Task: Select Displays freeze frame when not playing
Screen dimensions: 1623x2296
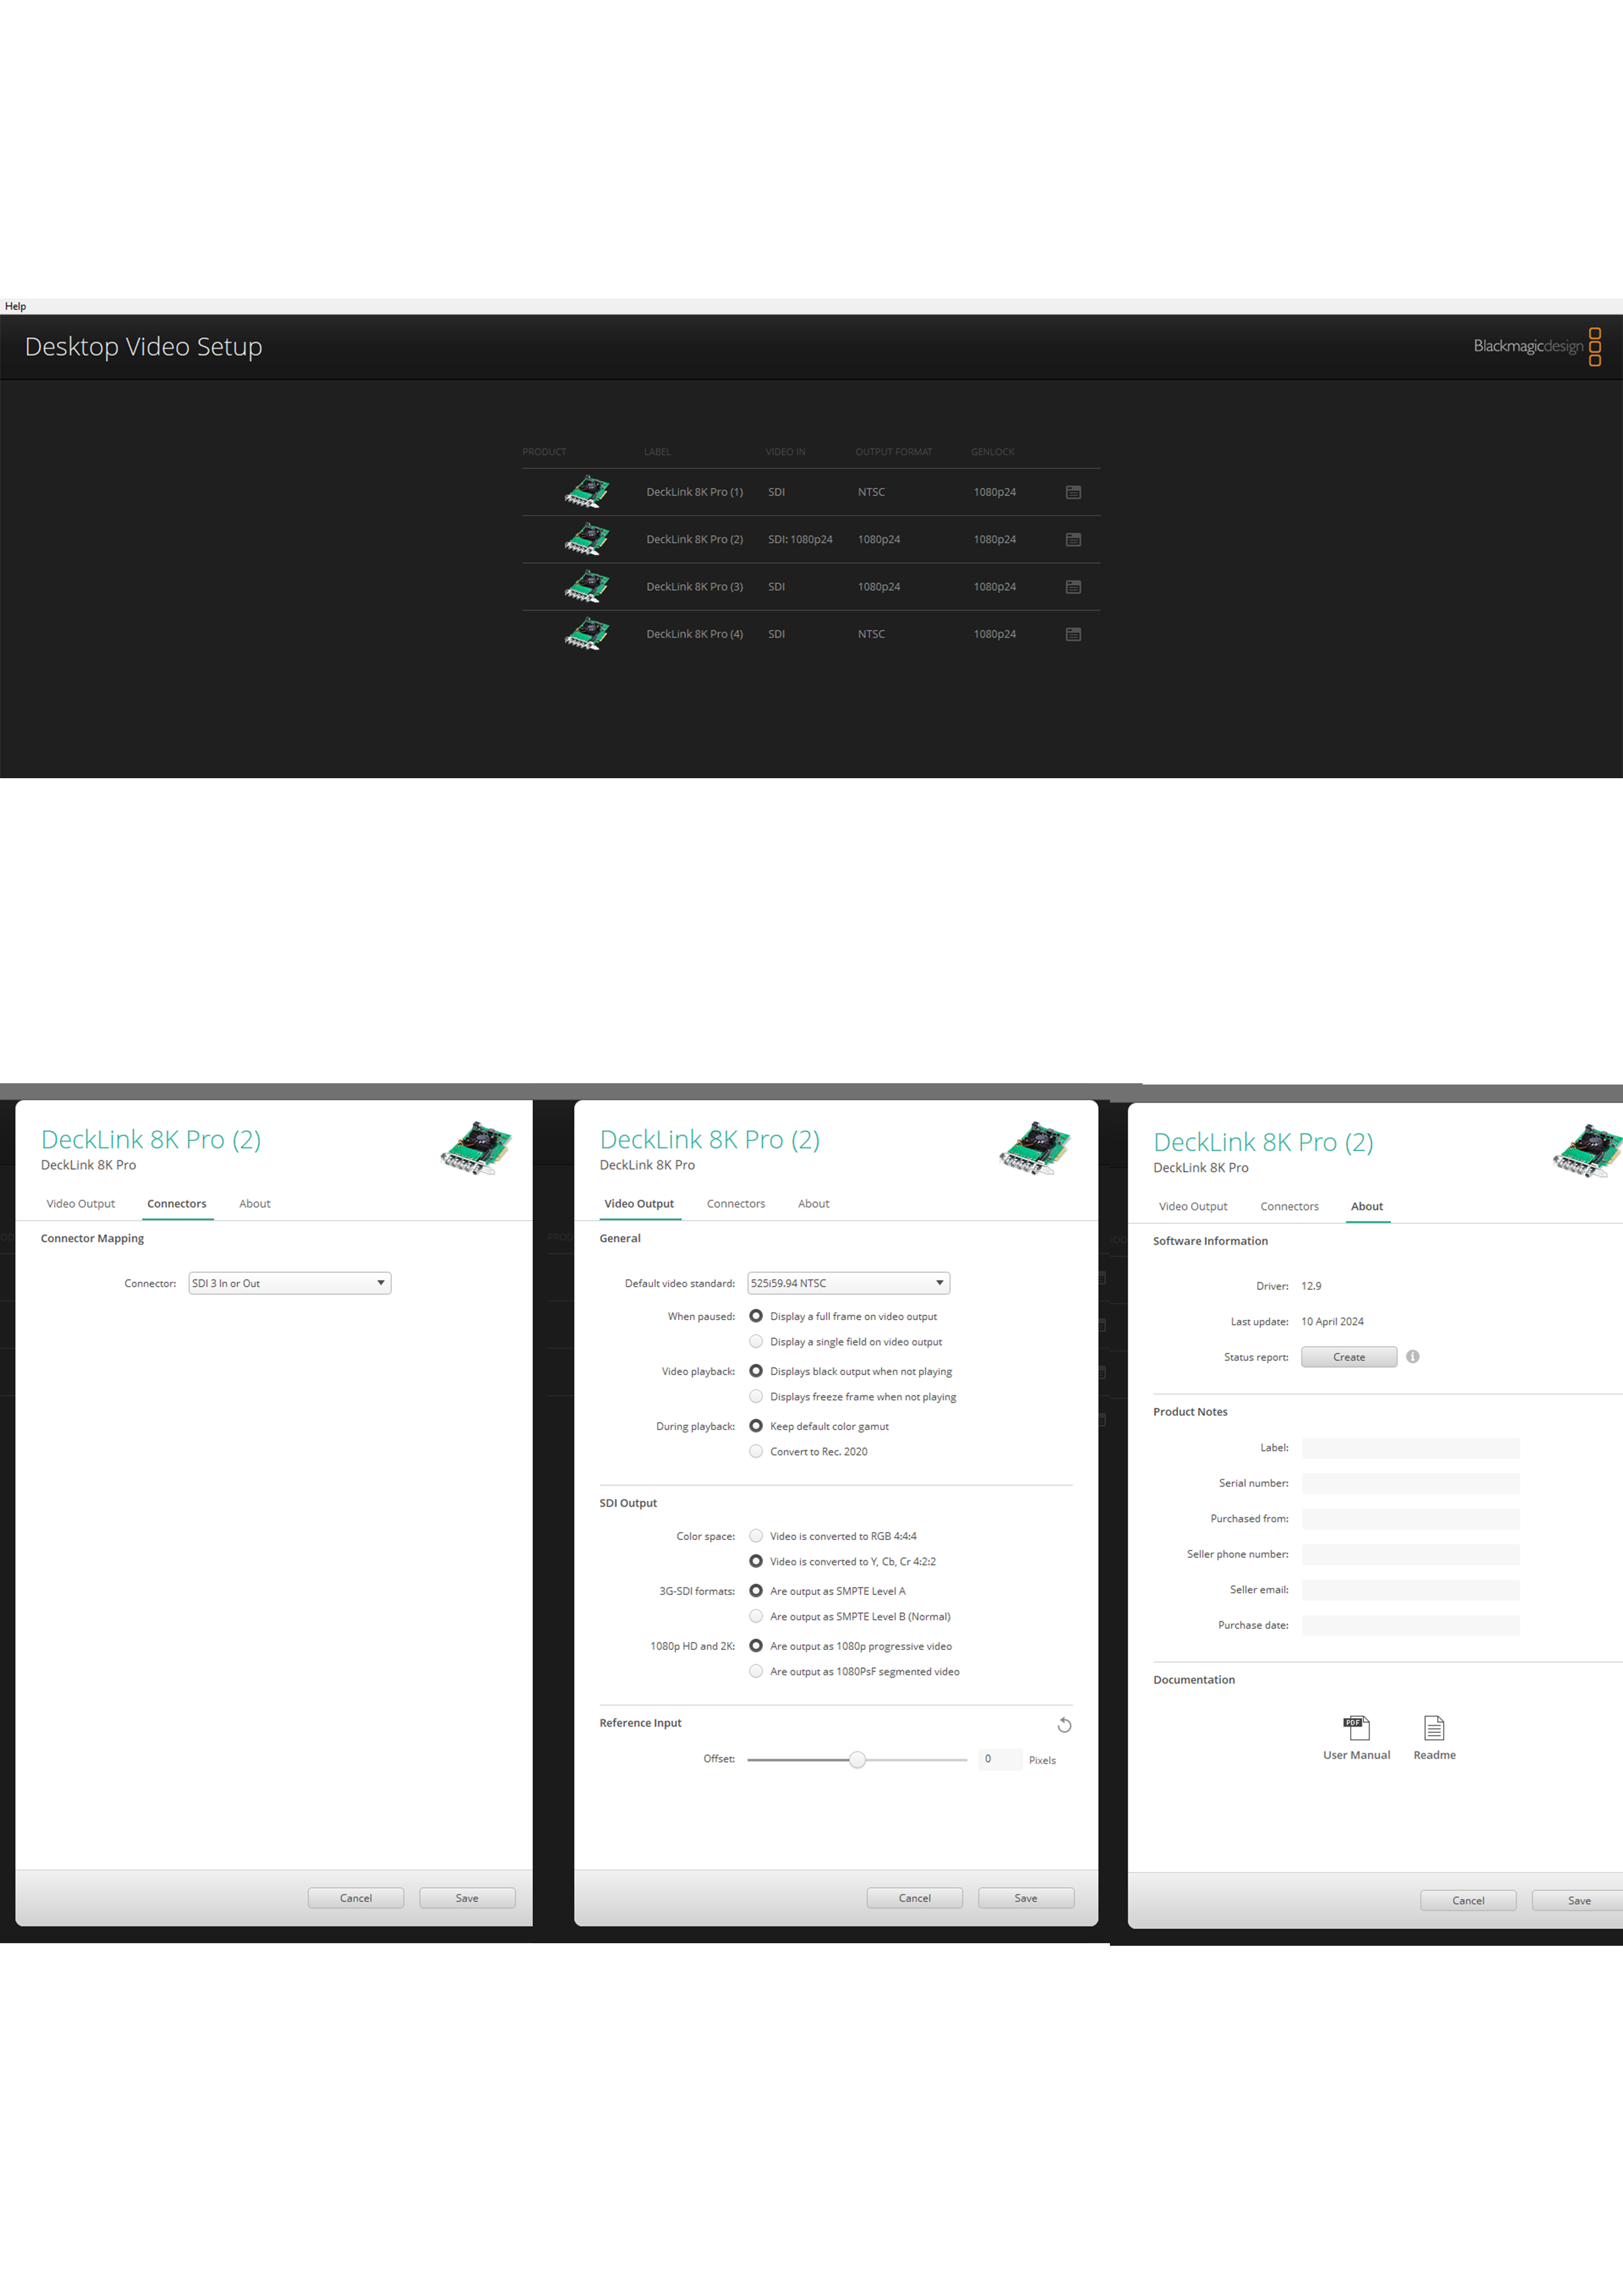Action: (x=756, y=1397)
